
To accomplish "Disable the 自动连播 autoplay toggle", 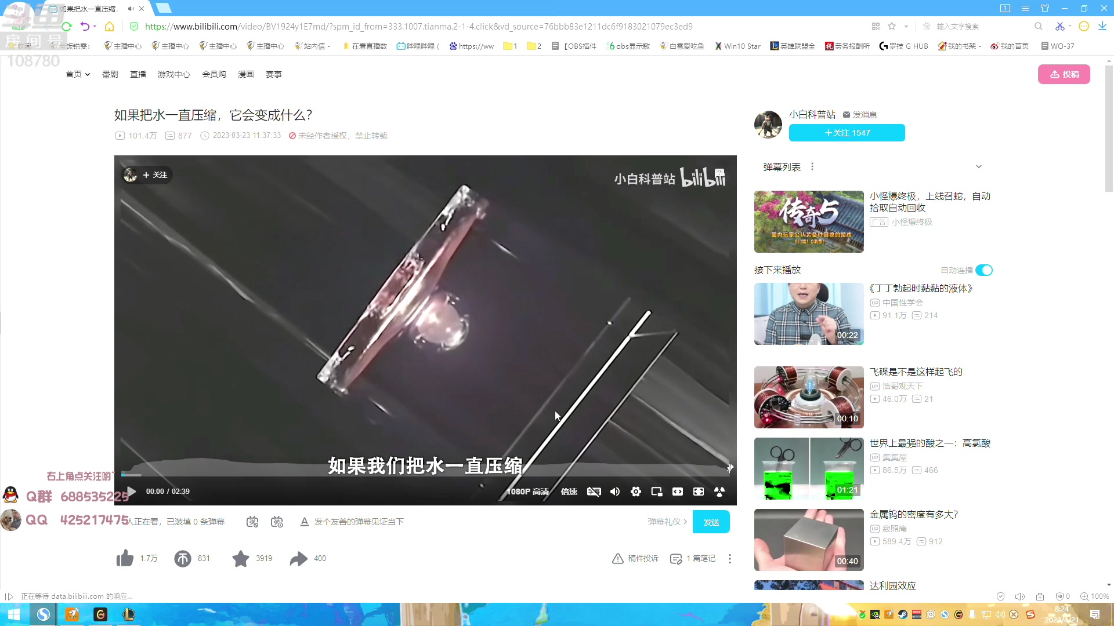I will pos(983,270).
